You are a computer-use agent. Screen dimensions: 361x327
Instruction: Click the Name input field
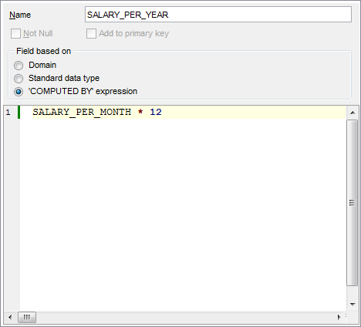[x=218, y=15]
